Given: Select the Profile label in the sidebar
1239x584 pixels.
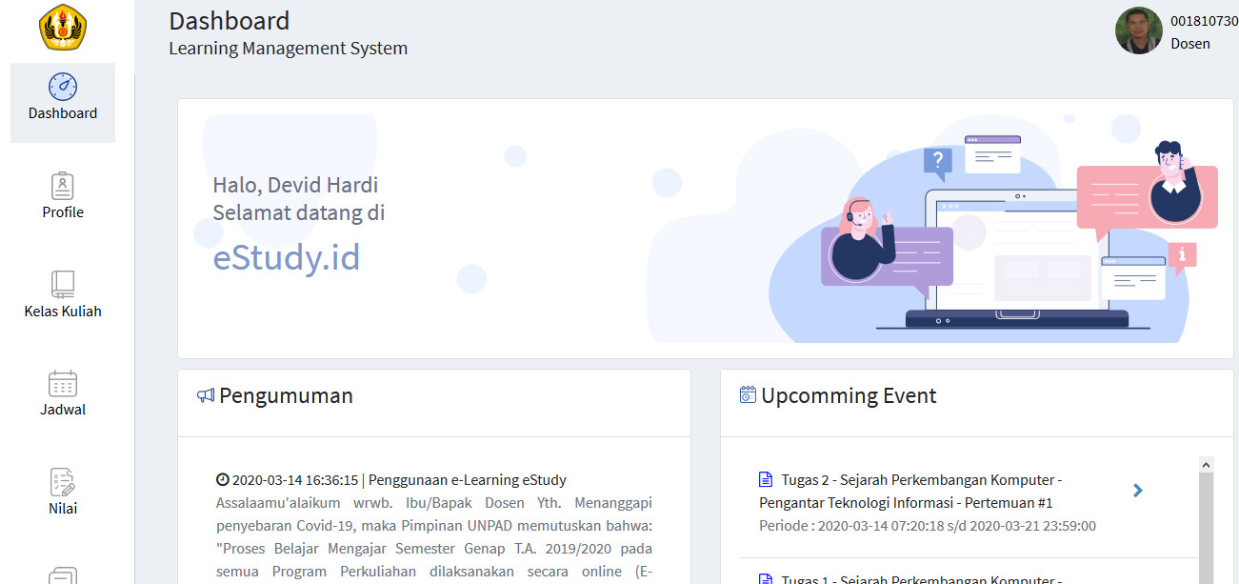Looking at the screenshot, I should pos(63,212).
